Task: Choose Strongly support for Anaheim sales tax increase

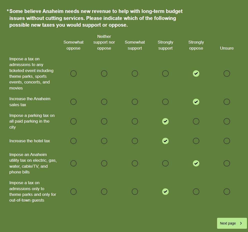Action: (165, 102)
